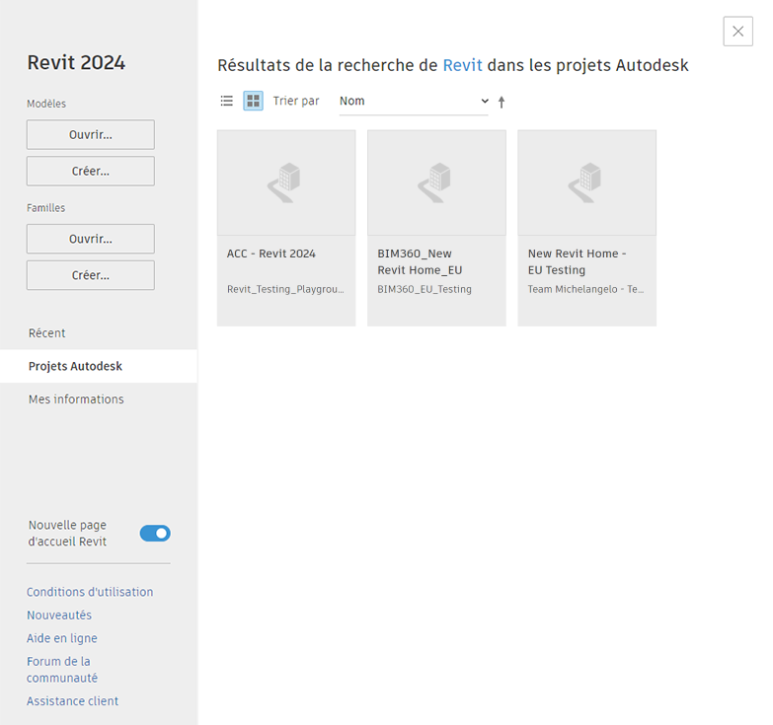773x725 pixels.
Task: Click Ouvrir under Modèles
Action: point(91,134)
